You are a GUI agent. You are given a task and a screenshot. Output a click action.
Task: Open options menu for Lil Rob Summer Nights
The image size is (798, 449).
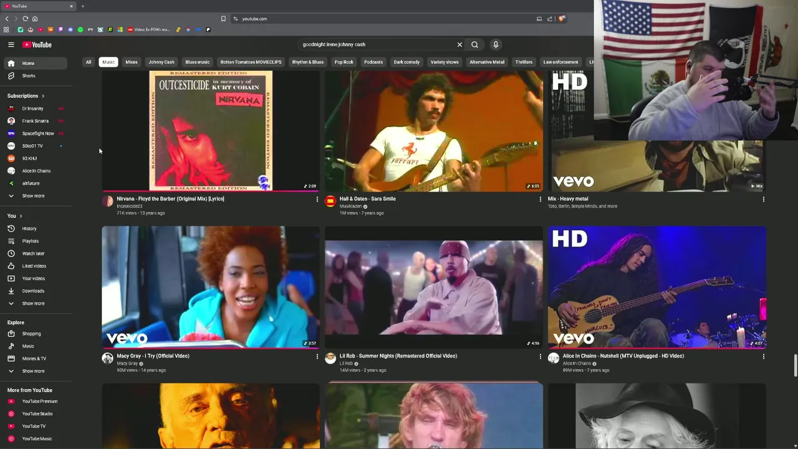[x=540, y=357]
